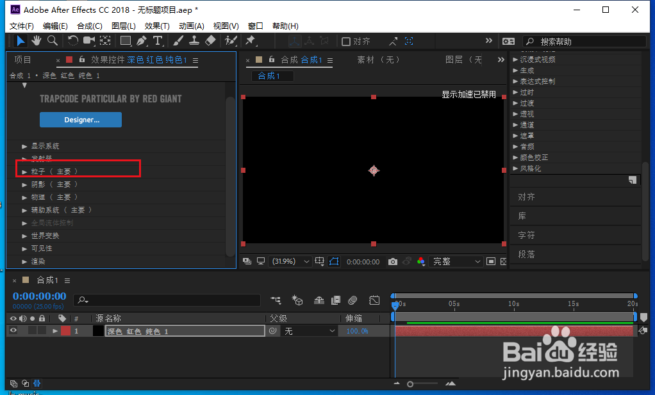
Task: Select the Rotation tool
Action: (x=72, y=41)
